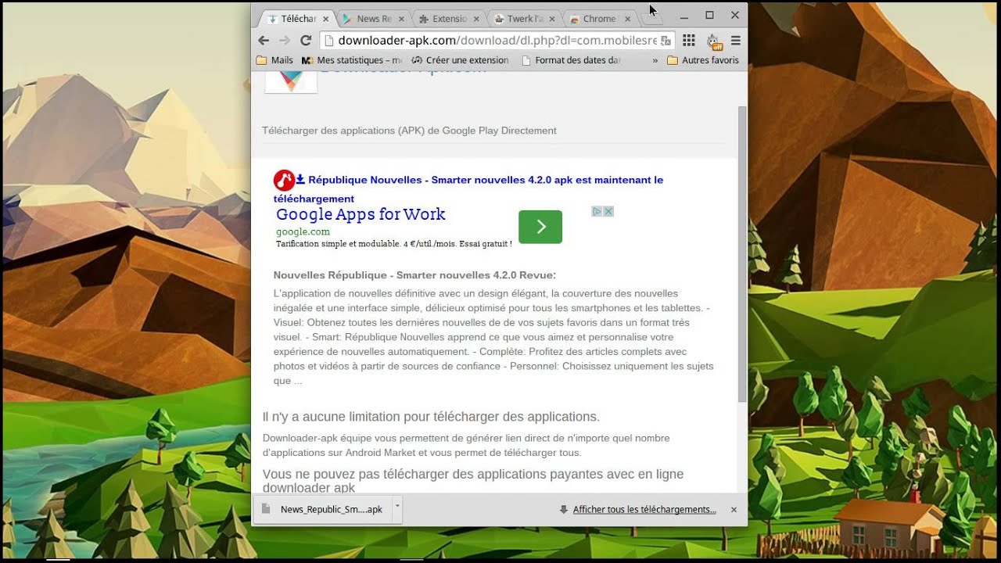Click the AdChoices icon on the ad
1001x563 pixels.
tap(596, 211)
